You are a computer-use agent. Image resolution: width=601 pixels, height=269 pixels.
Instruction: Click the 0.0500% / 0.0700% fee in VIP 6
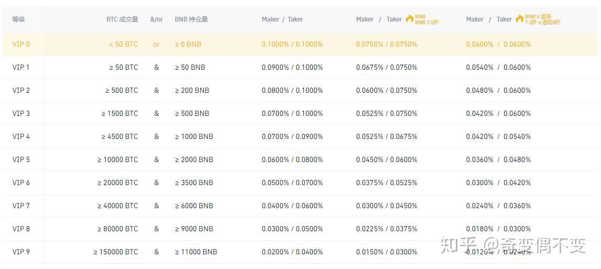click(292, 182)
